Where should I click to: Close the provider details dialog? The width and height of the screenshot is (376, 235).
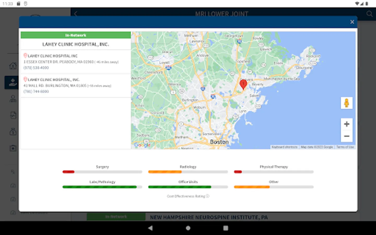352,22
